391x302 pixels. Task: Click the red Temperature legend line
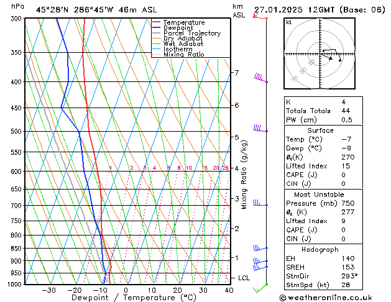pos(157,22)
